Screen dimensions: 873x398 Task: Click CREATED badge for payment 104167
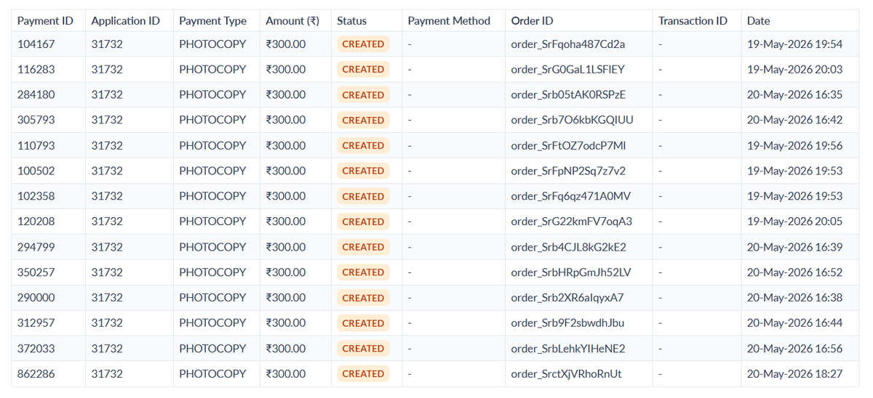[x=363, y=44]
